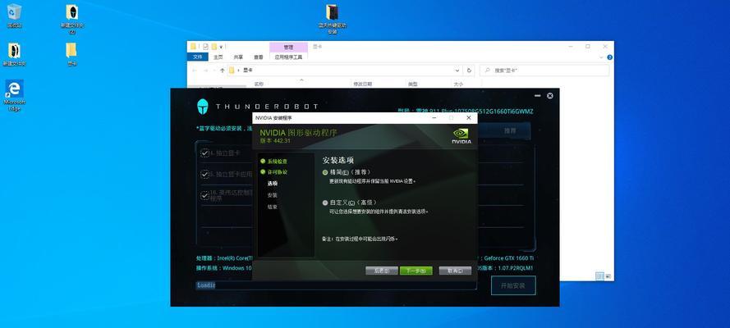Open the 文件 tab in Explorer
730x328 pixels.
[197, 57]
